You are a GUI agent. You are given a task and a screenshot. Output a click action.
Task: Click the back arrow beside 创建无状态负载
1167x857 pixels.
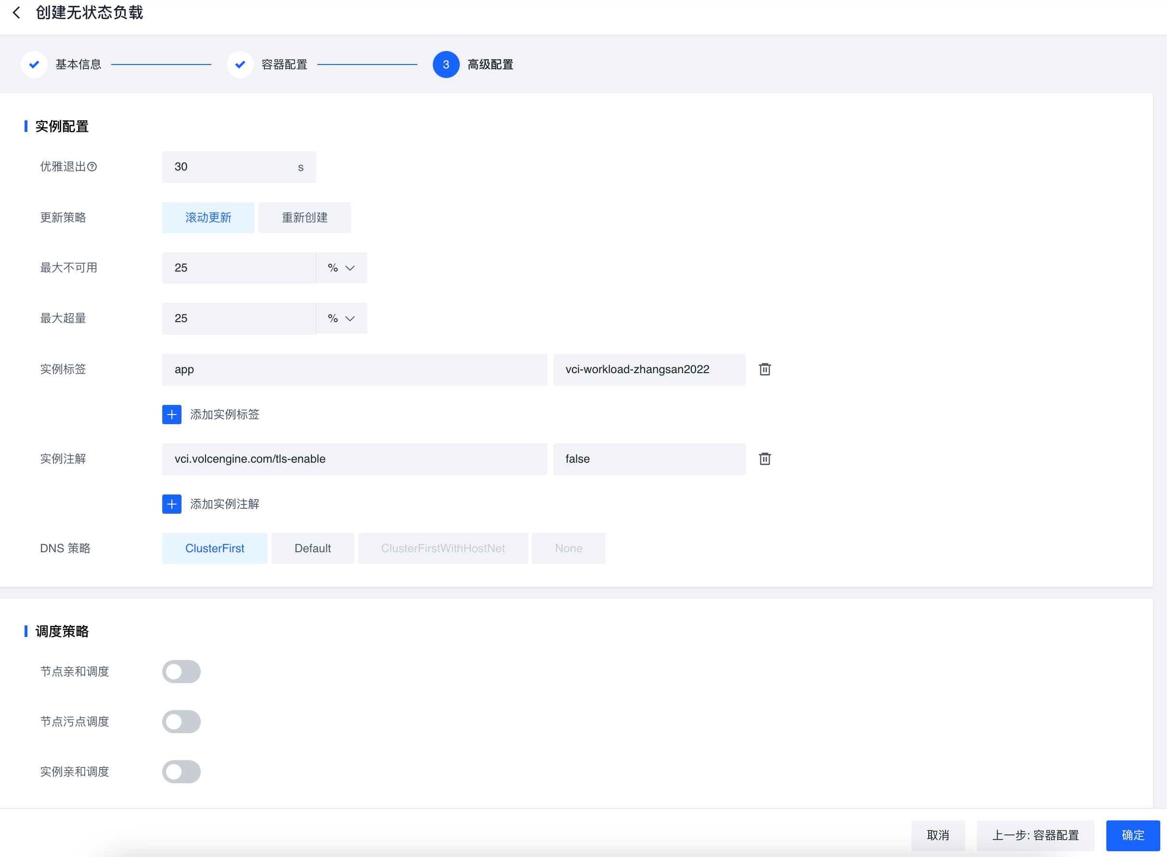pyautogui.click(x=16, y=13)
